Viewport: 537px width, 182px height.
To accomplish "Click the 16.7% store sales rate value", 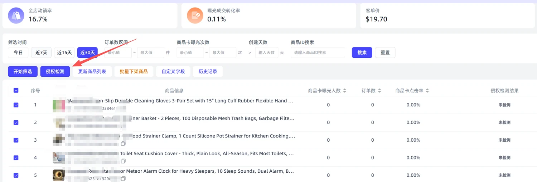I will pyautogui.click(x=38, y=19).
